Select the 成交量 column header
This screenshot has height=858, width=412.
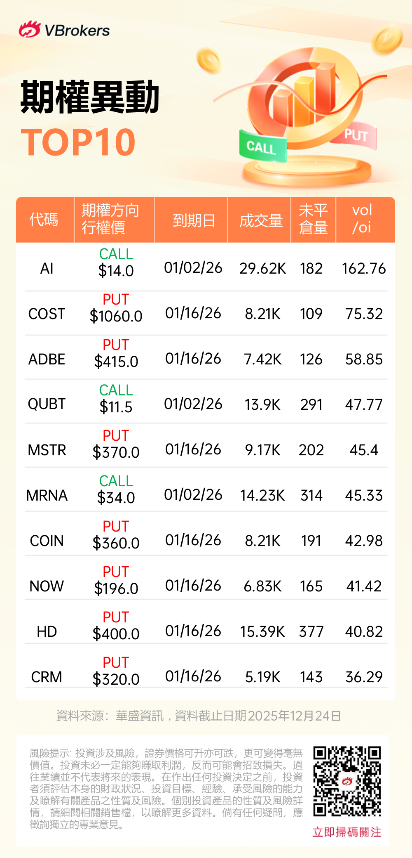point(261,220)
